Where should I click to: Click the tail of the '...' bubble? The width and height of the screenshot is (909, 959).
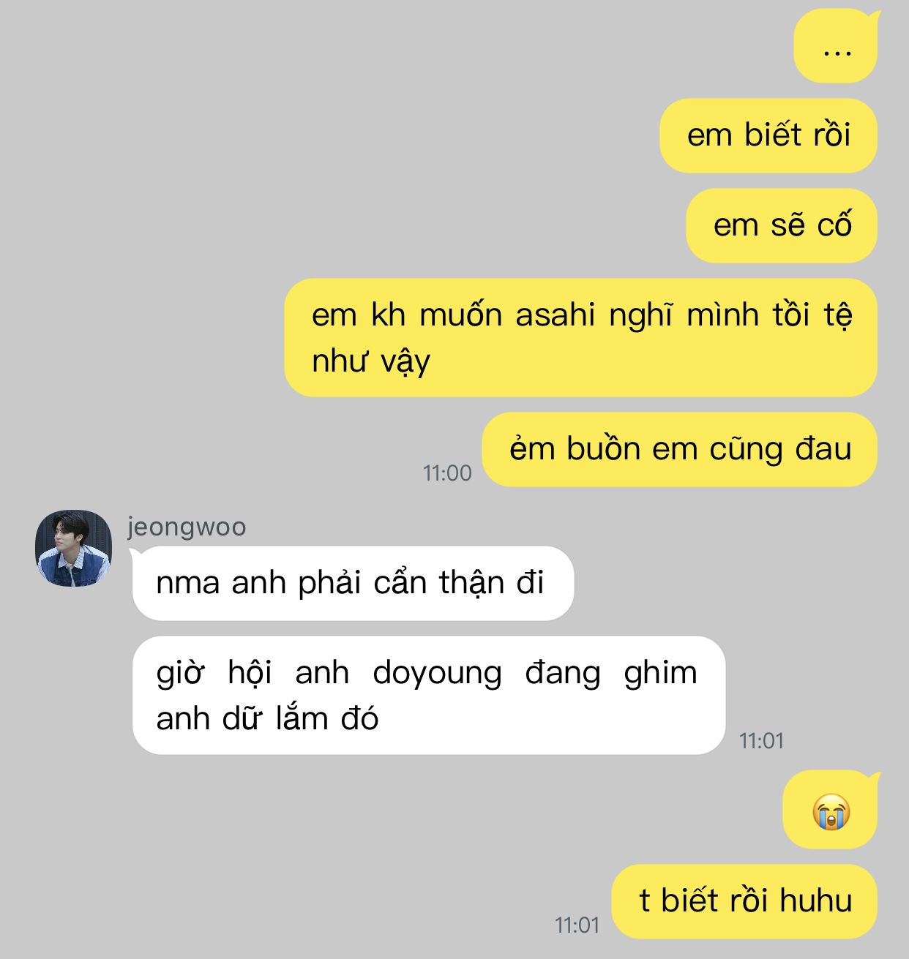(872, 18)
